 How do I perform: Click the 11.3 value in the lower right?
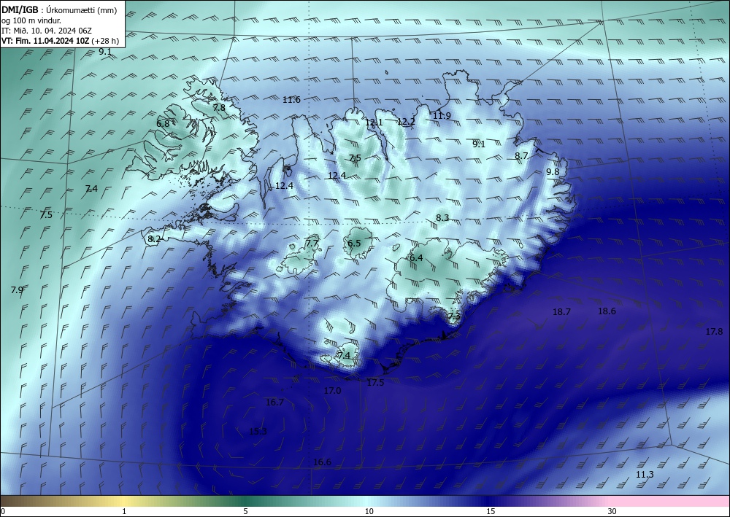click(x=645, y=475)
